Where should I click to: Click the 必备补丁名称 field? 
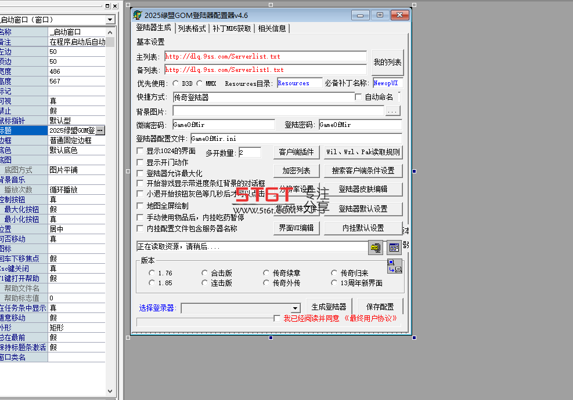click(388, 83)
